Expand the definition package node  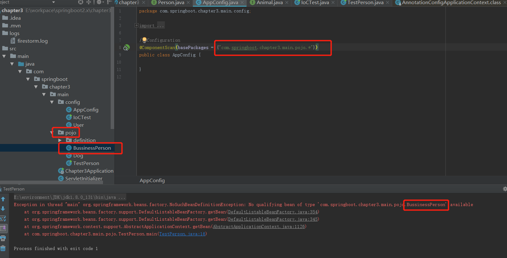60,140
